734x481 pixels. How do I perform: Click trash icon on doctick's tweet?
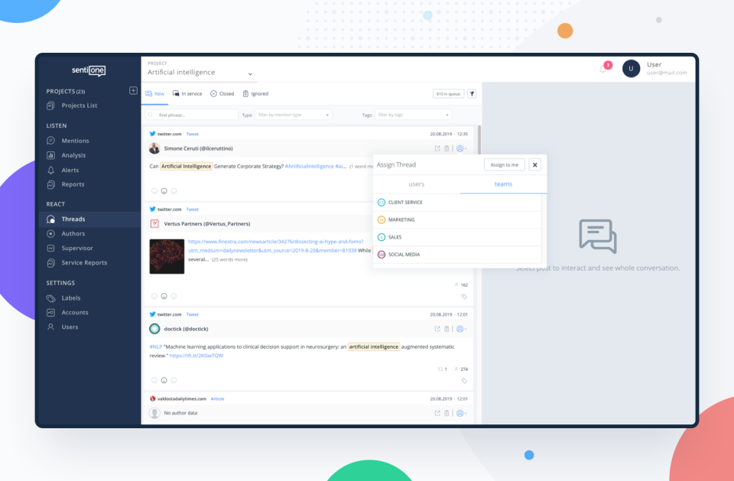447,329
